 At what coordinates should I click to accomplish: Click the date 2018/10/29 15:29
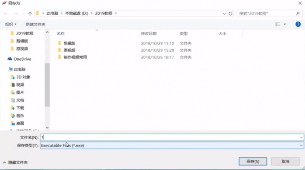tap(157, 50)
